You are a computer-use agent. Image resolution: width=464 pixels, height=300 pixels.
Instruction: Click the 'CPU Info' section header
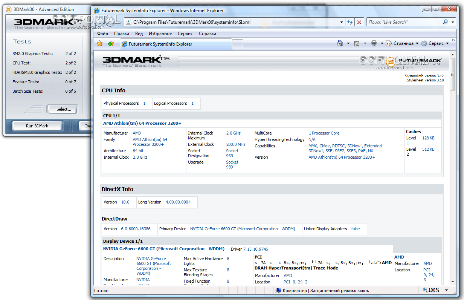[114, 90]
